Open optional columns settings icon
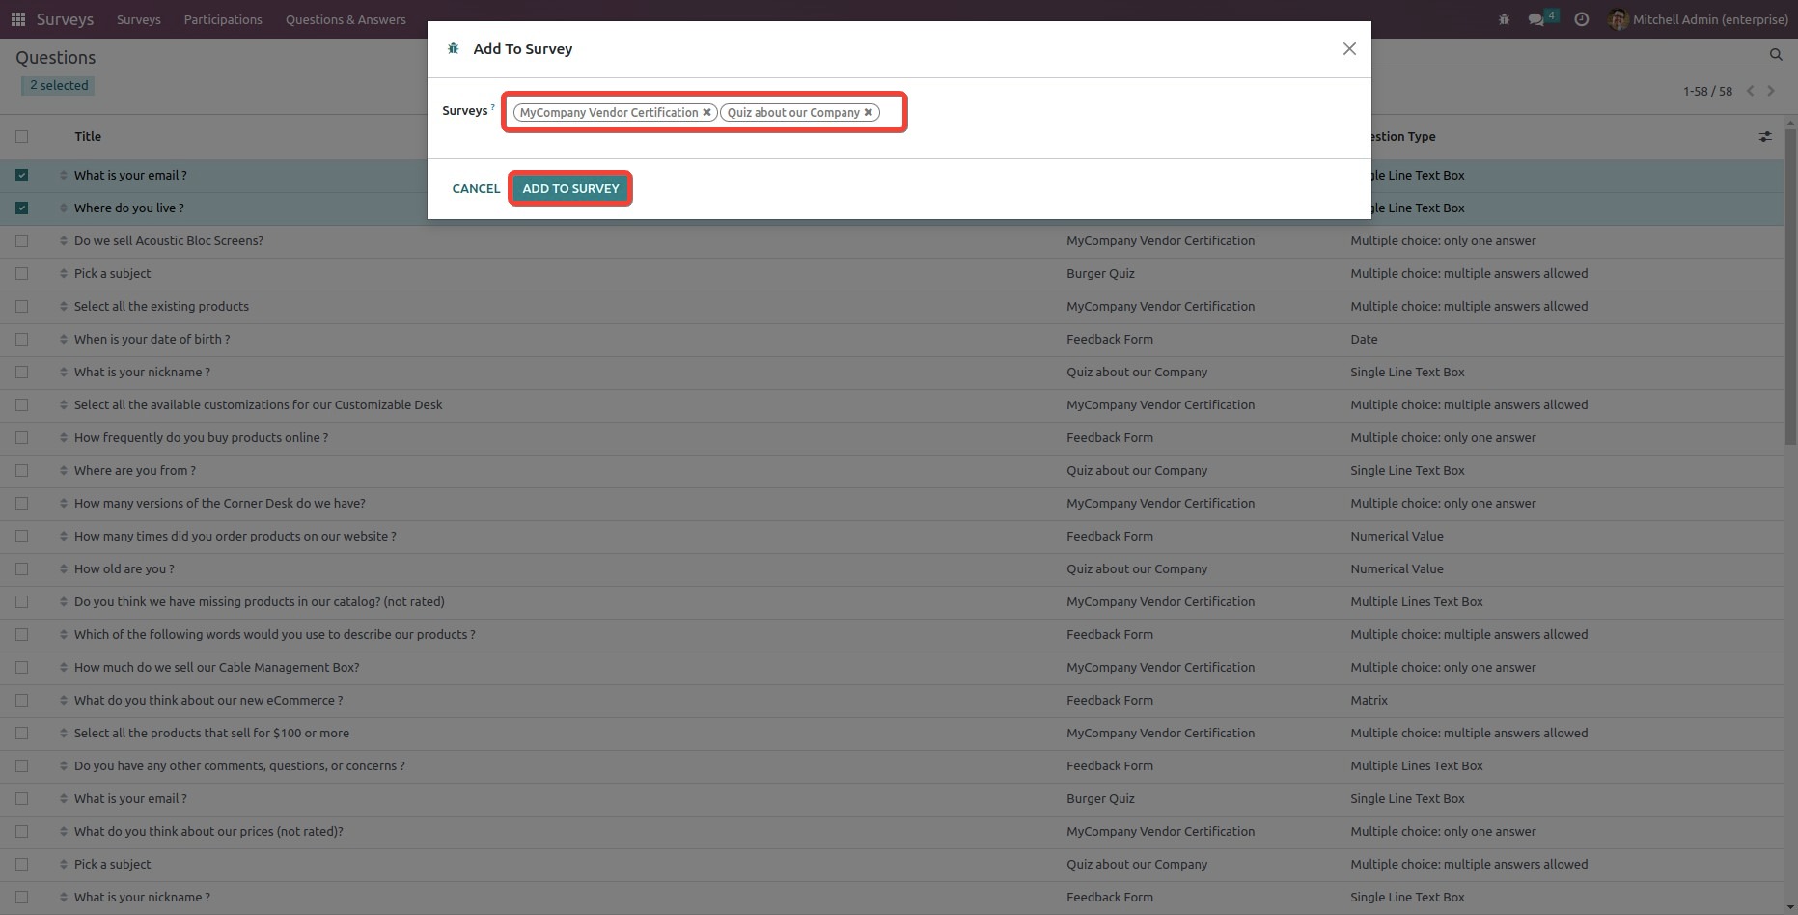This screenshot has width=1798, height=915. click(x=1765, y=137)
